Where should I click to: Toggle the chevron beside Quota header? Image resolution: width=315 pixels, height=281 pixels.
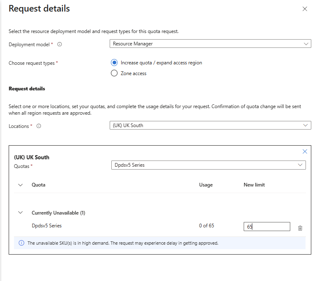[21, 185]
